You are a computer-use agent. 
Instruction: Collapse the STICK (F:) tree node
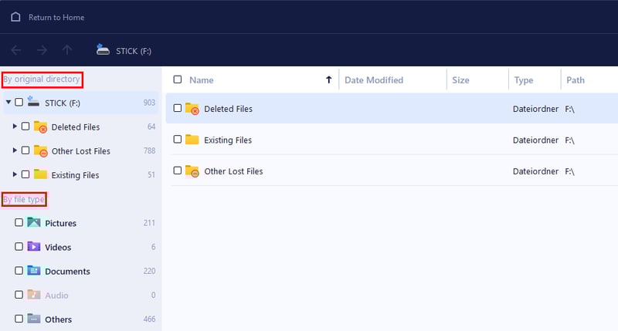pos(8,103)
